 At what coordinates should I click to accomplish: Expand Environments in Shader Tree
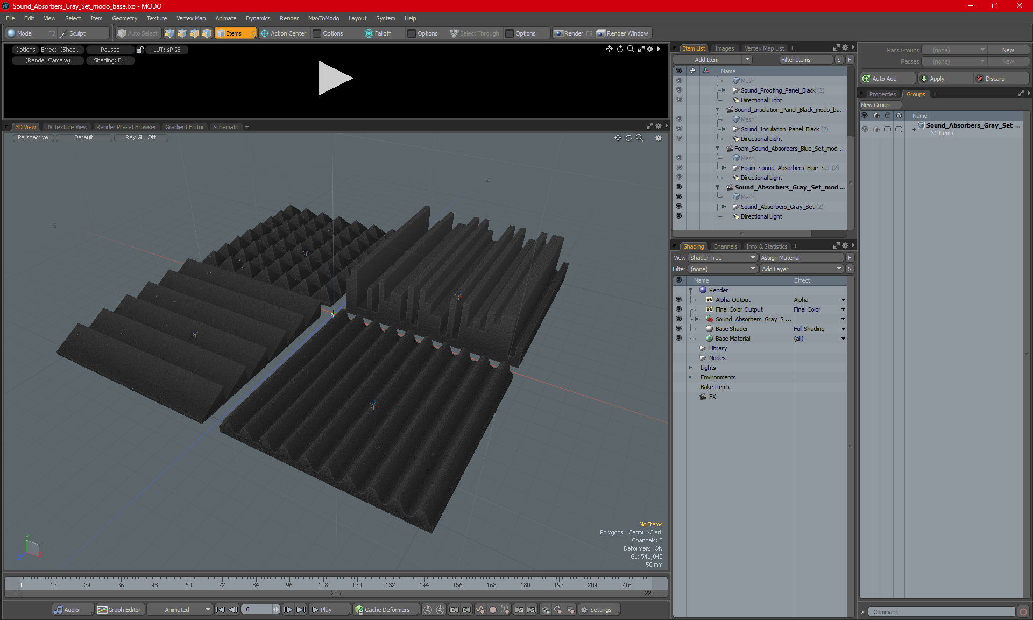[691, 377]
